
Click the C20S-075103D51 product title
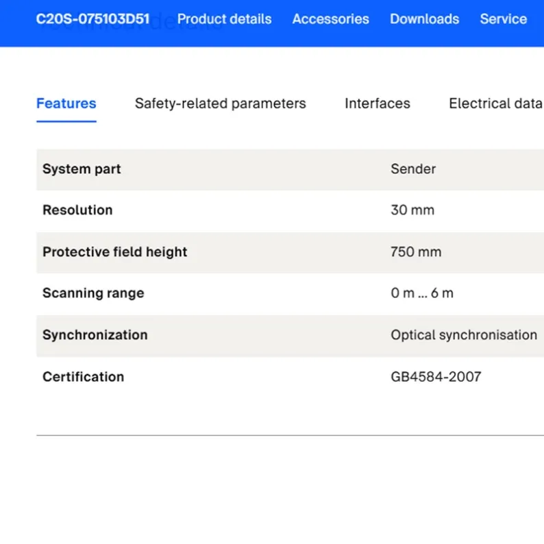coord(92,19)
